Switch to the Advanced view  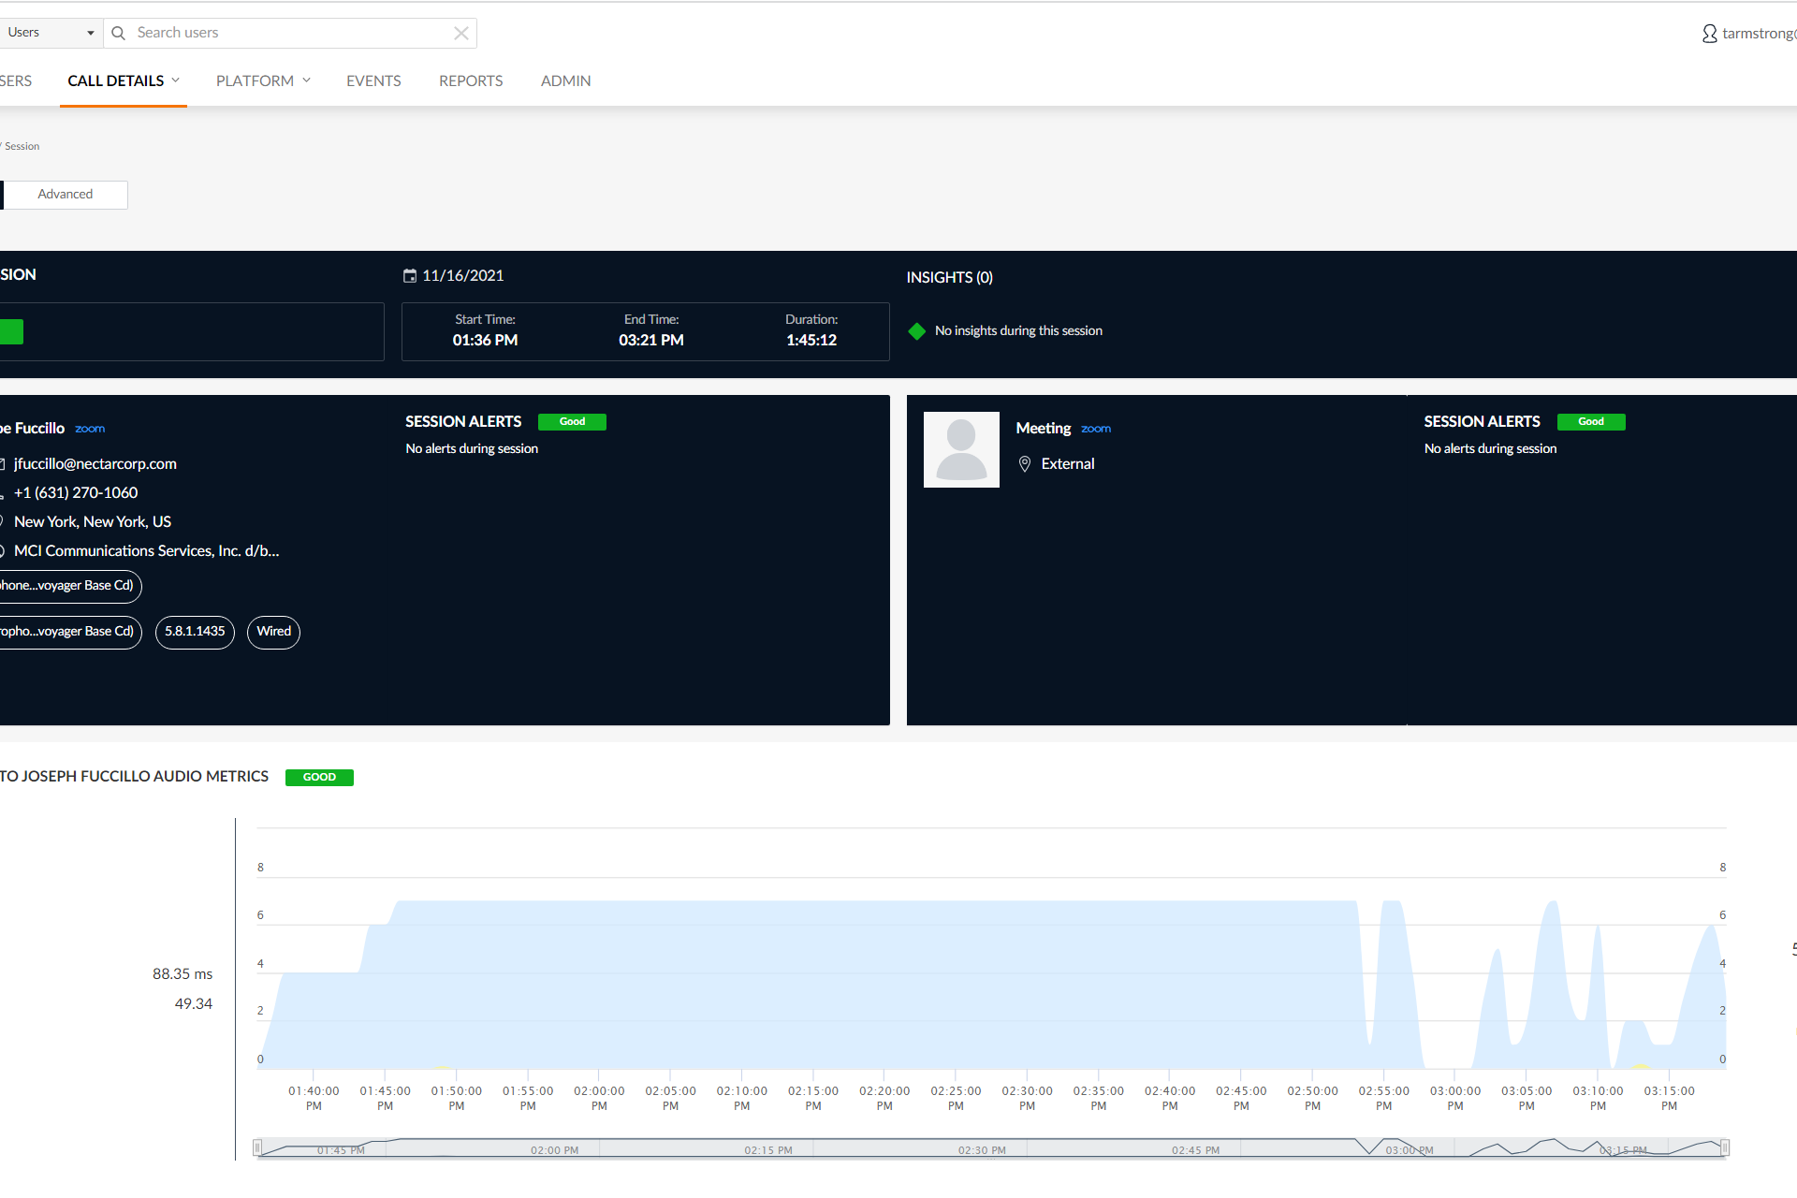(x=66, y=195)
